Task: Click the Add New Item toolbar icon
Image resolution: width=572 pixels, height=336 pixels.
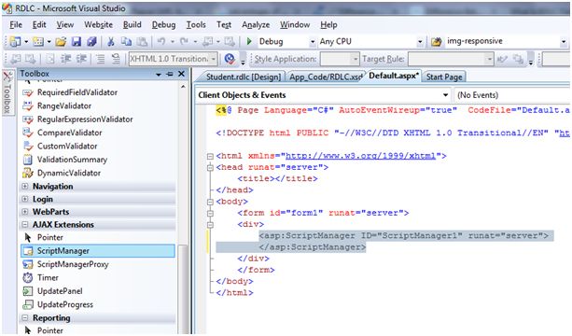Action: (x=38, y=42)
